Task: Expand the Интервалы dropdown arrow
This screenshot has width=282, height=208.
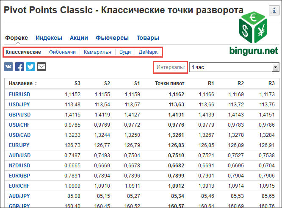Action: [275, 67]
